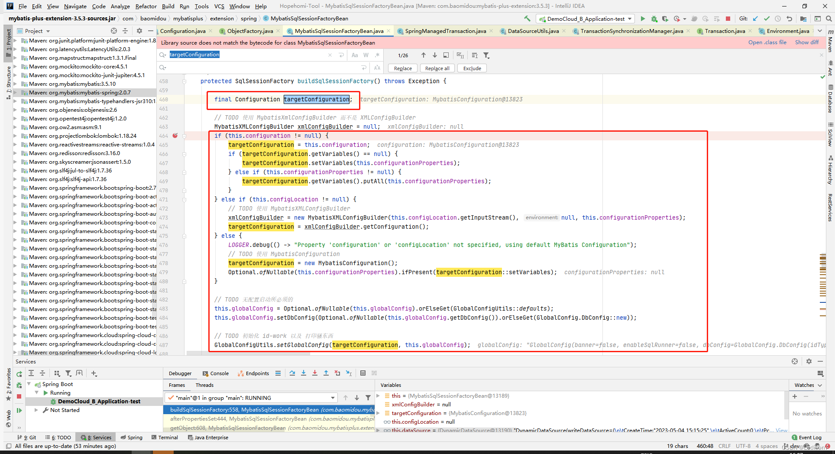Open run configuration dropdown DemoCloud_B_Application-test

[585, 19]
